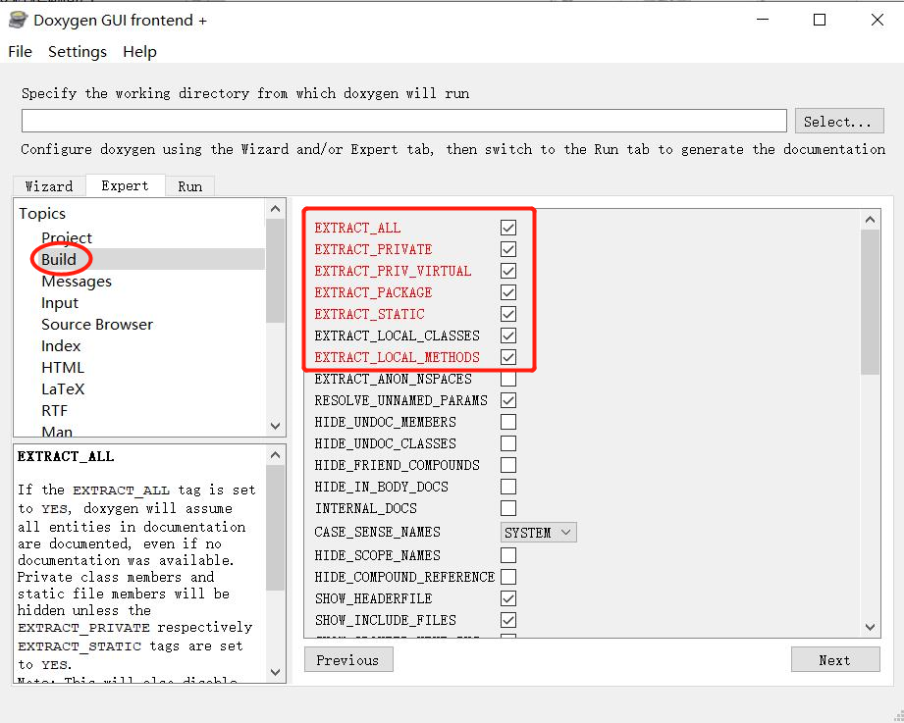Click the EXTRACT_ALL option label

coord(357,229)
